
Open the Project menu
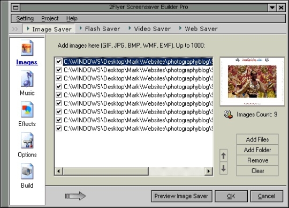coord(50,18)
